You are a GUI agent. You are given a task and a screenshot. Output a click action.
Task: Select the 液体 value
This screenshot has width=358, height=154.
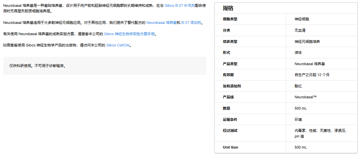[x=298, y=53]
